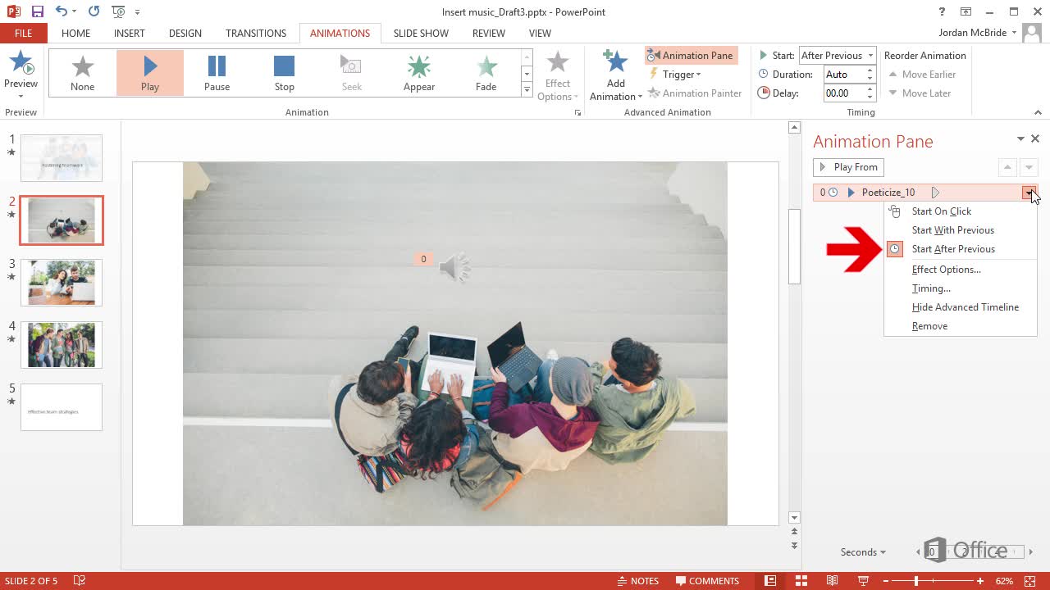Decrease Delay with the down stepper
The image size is (1050, 590).
coord(870,98)
